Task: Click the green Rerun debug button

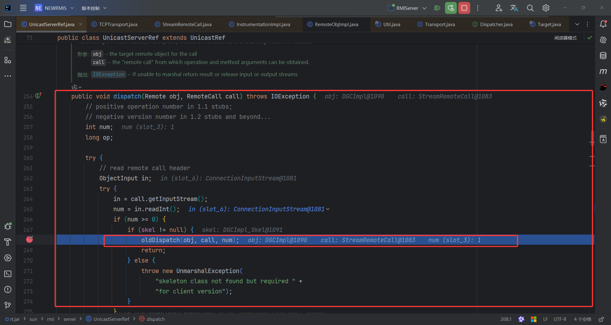Action: coord(451,8)
